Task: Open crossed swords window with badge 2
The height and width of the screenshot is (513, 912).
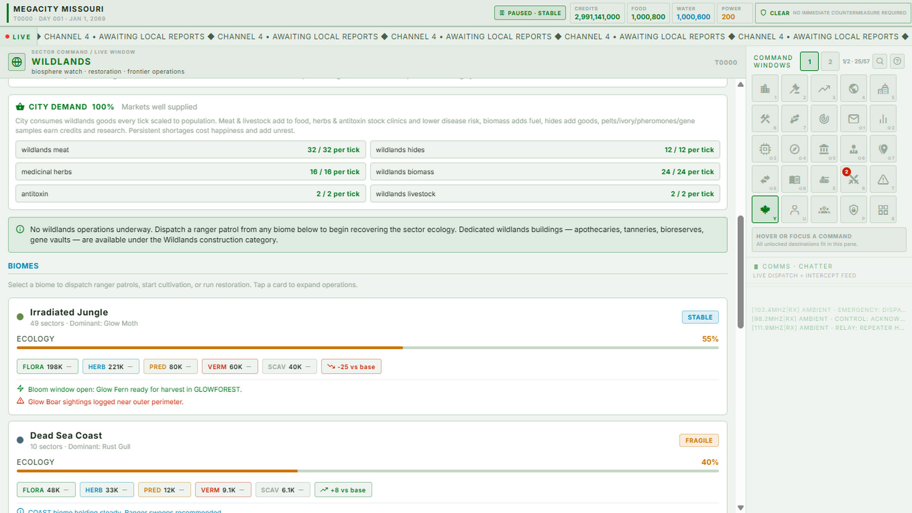Action: (853, 179)
